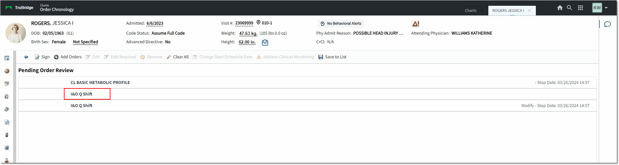Click the Assume Full Code status
Viewport: 619px width, 165px height.
pos(168,33)
